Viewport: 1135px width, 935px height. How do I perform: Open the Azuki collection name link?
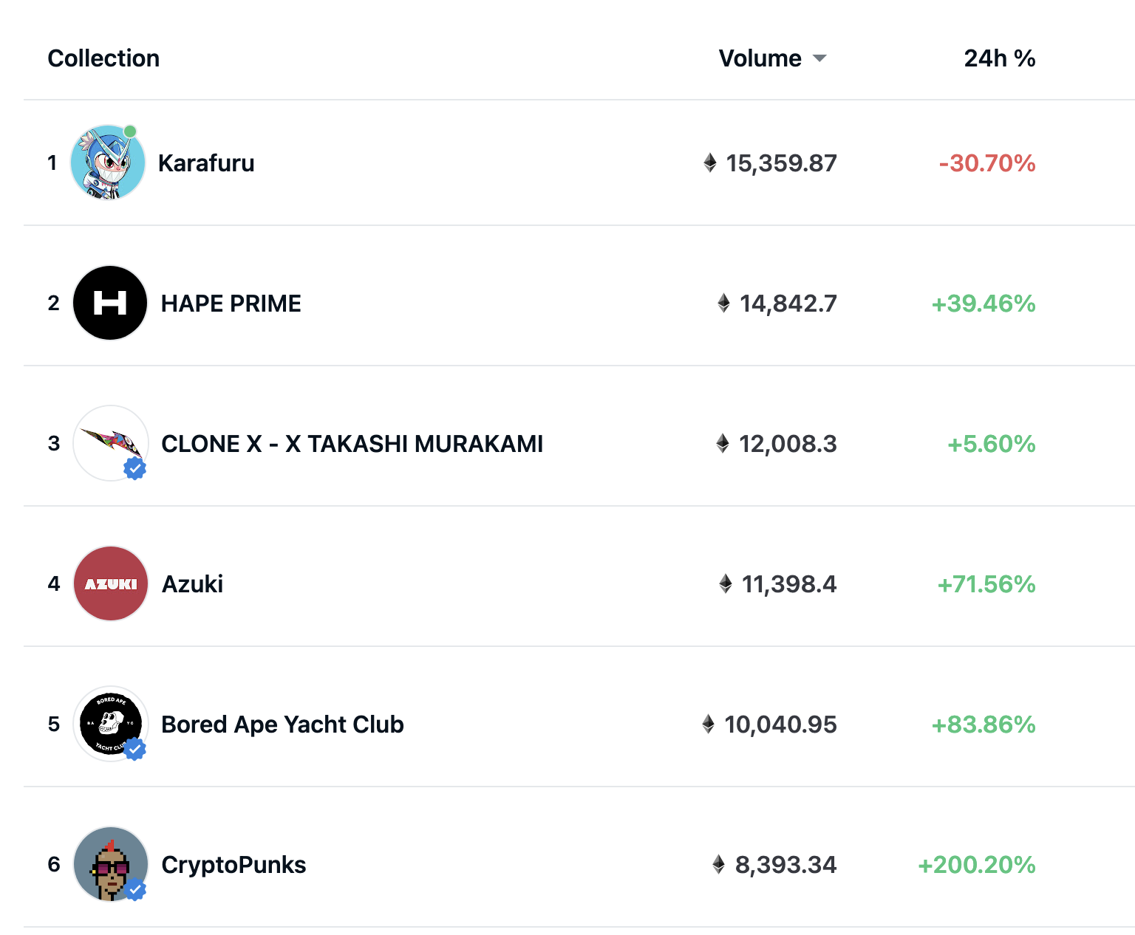click(x=192, y=584)
